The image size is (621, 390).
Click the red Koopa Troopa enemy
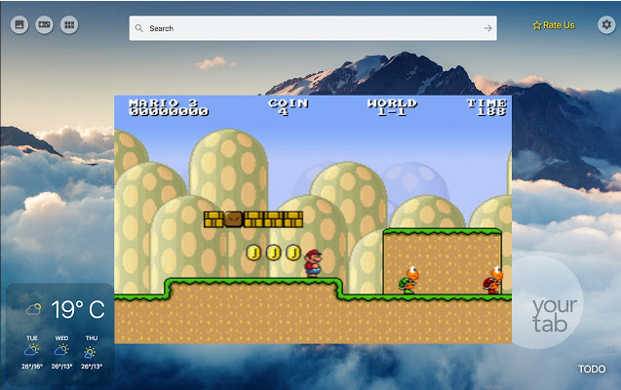click(x=493, y=280)
